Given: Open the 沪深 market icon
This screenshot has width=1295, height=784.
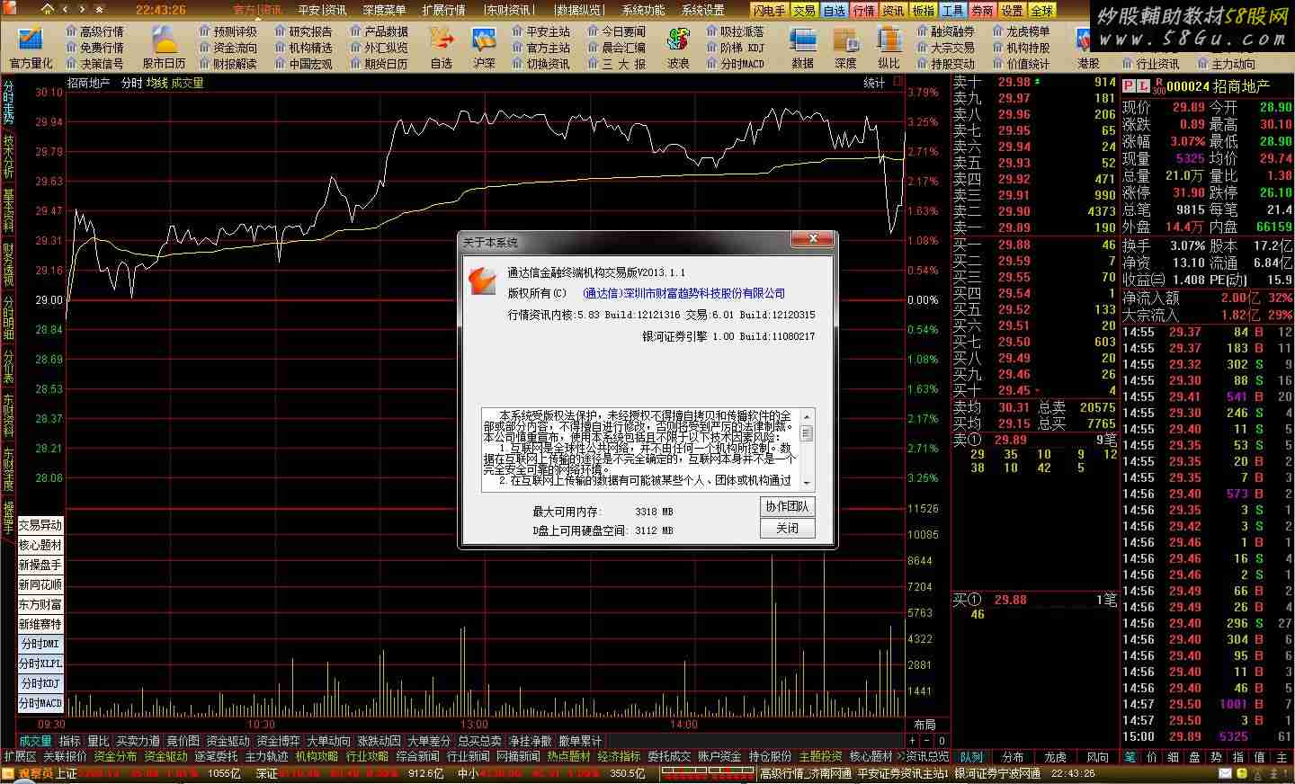Looking at the screenshot, I should pyautogui.click(x=484, y=47).
